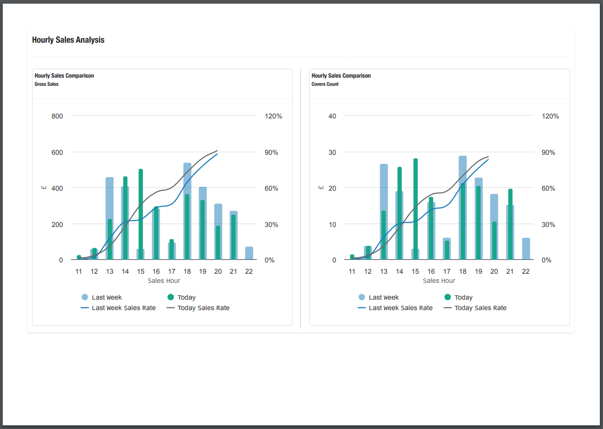Select the green Today bar at hour 15 in Gross Sales
Viewport: 603px width, 429px height.
coord(141,214)
